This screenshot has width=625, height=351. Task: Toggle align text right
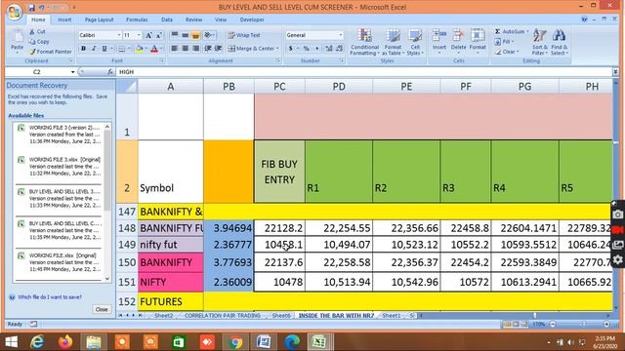[x=195, y=49]
